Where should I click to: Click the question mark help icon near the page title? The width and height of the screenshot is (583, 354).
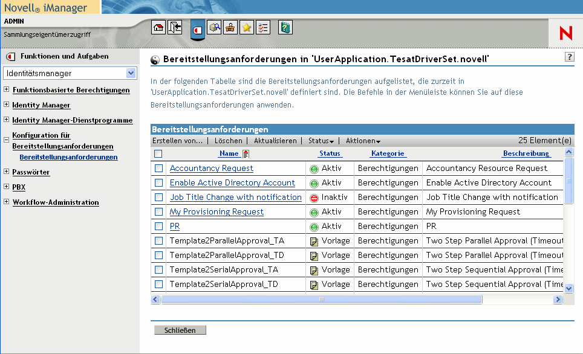[x=569, y=57]
